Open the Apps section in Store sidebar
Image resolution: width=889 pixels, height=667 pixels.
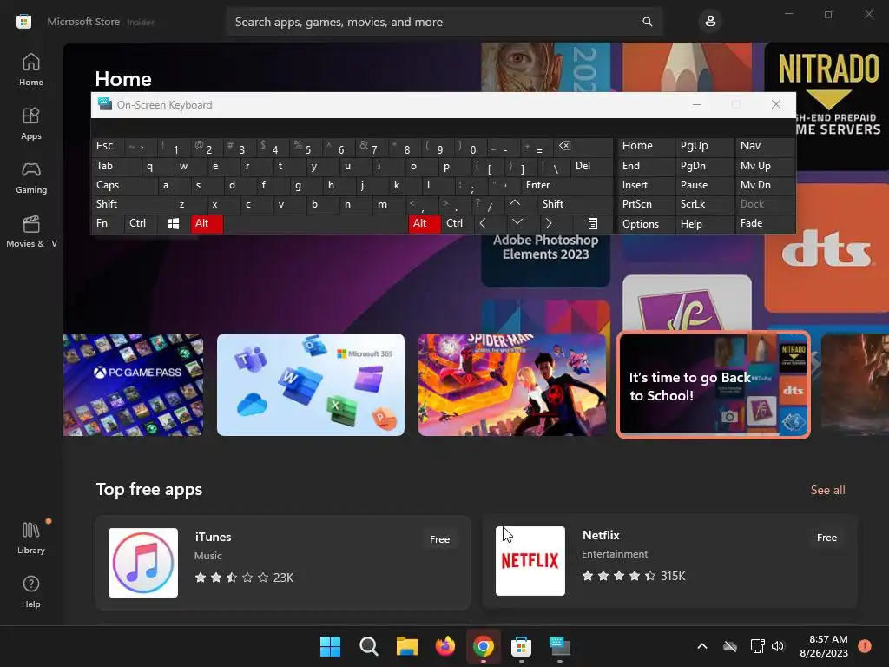click(x=31, y=123)
